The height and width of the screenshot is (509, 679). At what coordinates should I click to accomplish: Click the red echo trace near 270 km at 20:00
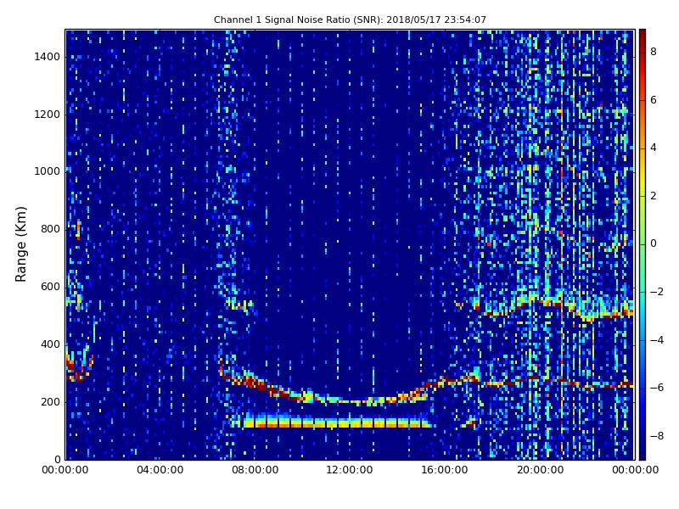pyautogui.click(x=540, y=380)
